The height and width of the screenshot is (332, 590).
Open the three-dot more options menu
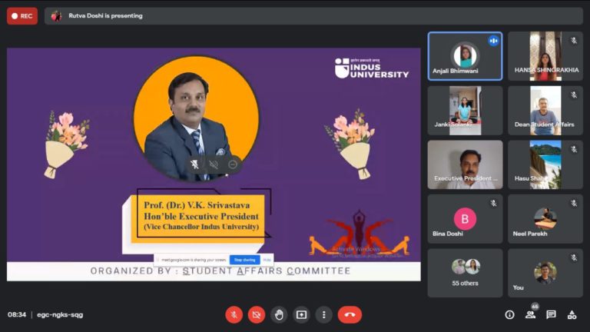(323, 314)
